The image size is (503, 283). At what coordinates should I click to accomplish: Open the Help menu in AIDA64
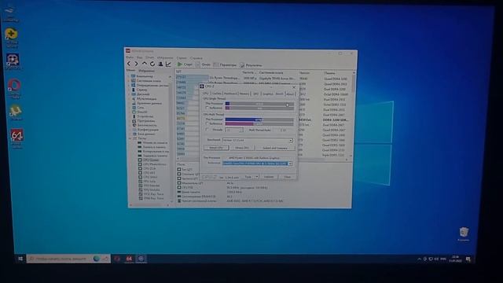pyautogui.click(x=196, y=58)
